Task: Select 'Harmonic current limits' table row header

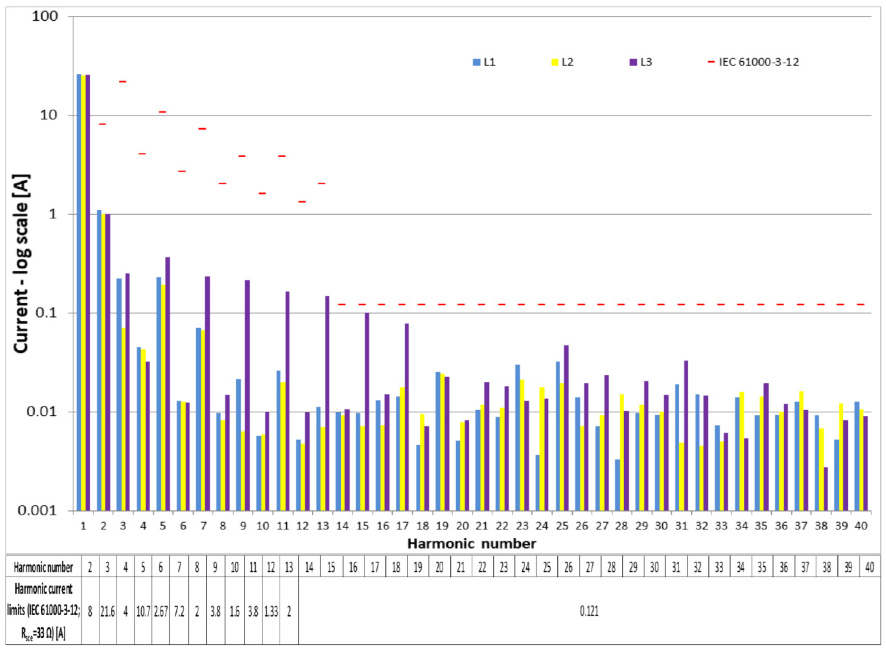Action: 43,611
